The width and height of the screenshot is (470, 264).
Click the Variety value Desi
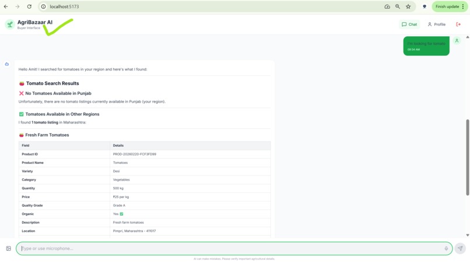(116, 171)
